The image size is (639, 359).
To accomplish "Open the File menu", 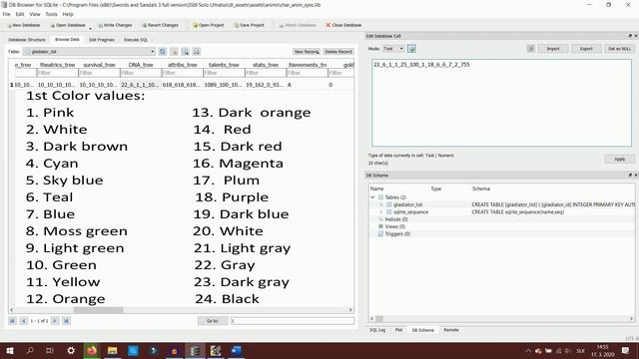I will pyautogui.click(x=7, y=14).
